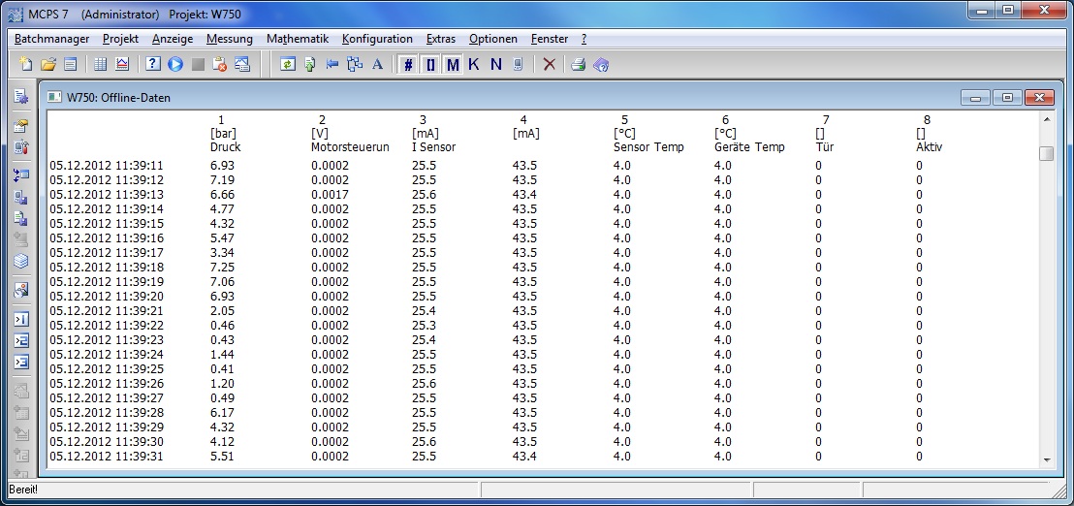Expand the Mathematik menu

pos(298,39)
